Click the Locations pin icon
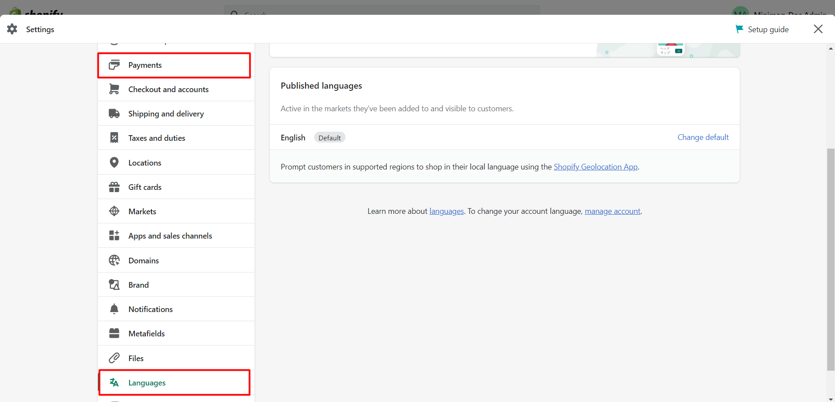The image size is (835, 402). pos(114,163)
